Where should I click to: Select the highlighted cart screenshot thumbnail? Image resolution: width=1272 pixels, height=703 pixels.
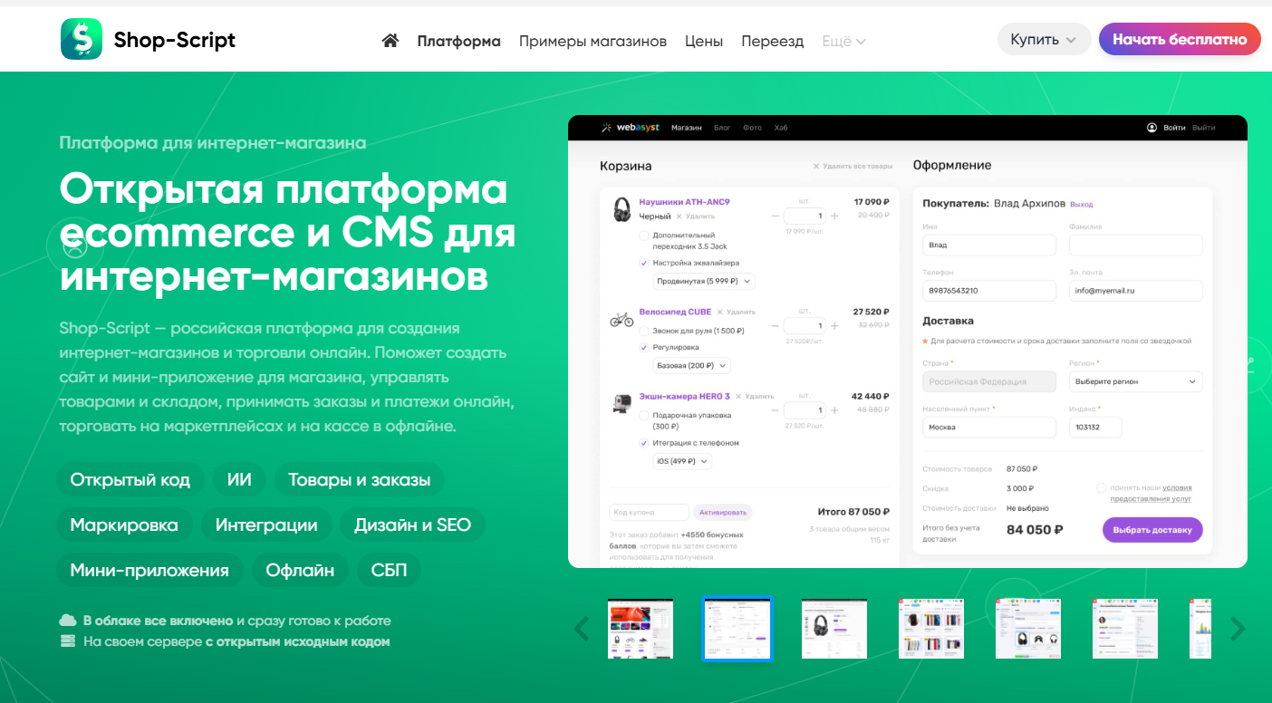click(737, 629)
